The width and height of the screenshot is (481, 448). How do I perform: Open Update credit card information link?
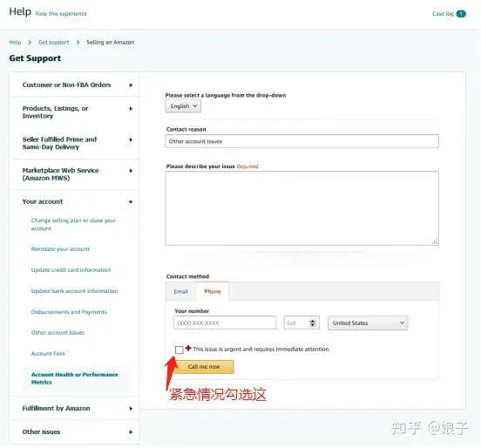(71, 270)
